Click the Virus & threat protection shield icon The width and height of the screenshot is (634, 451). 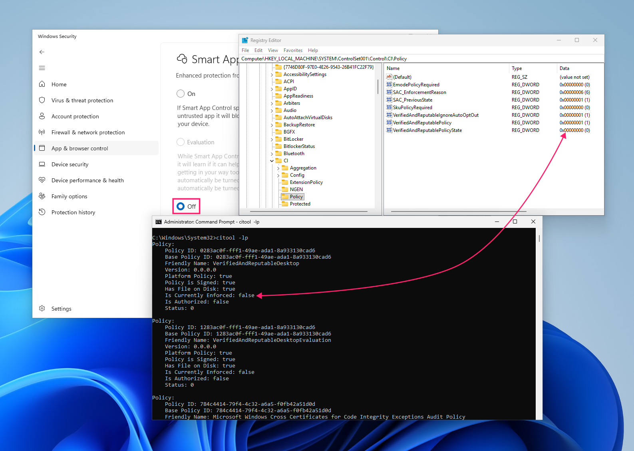pyautogui.click(x=42, y=100)
